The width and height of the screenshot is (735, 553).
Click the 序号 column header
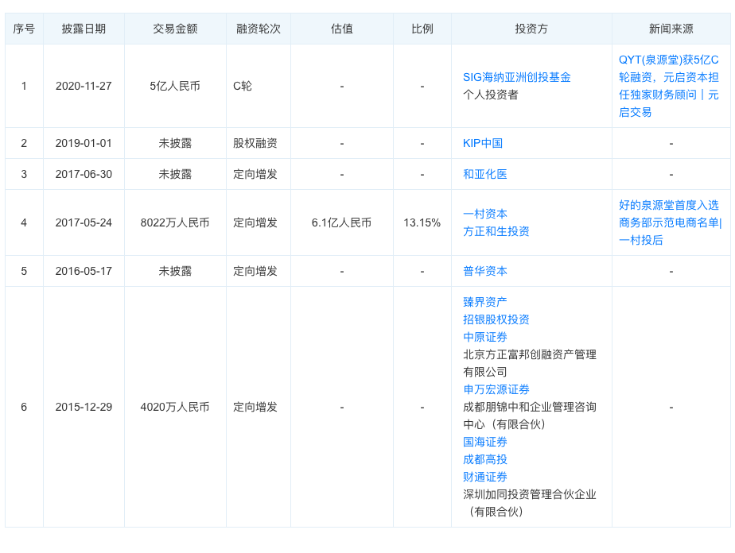pyautogui.click(x=24, y=29)
